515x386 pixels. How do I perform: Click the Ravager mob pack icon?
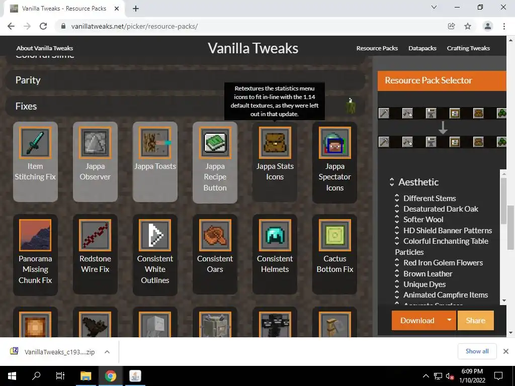coord(215,324)
